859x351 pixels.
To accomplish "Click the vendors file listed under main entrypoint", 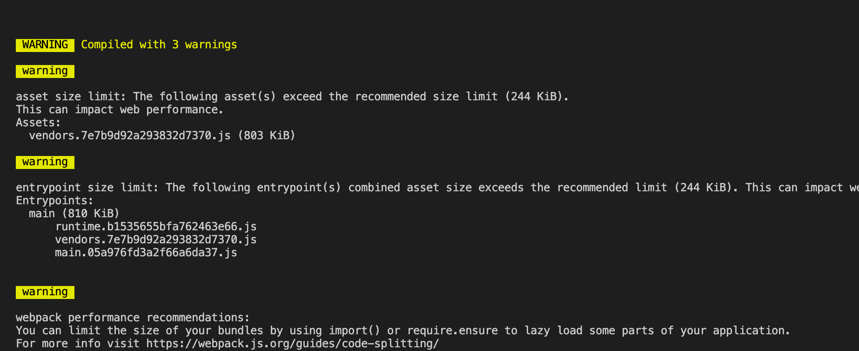I will 155,240.
